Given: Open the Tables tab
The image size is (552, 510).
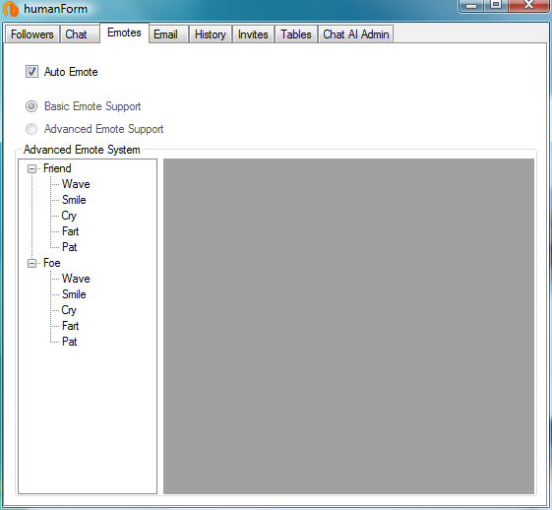Looking at the screenshot, I should click(x=296, y=34).
